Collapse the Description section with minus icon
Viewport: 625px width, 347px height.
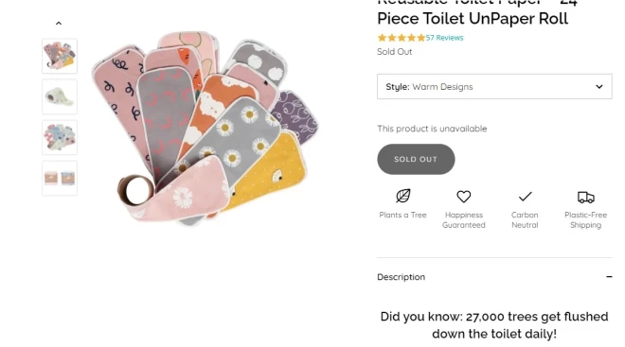[x=609, y=277]
